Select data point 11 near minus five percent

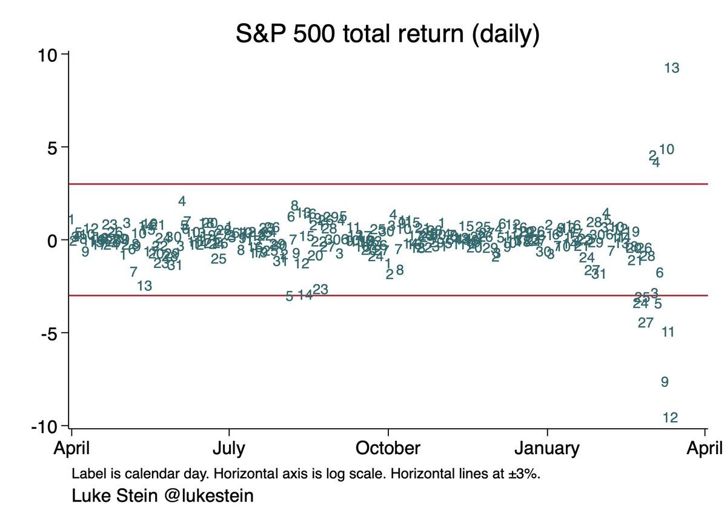pos(668,332)
